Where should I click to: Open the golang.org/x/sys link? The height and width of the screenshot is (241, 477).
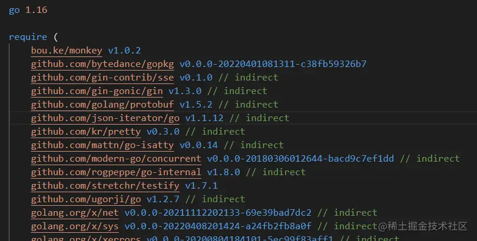(x=75, y=226)
